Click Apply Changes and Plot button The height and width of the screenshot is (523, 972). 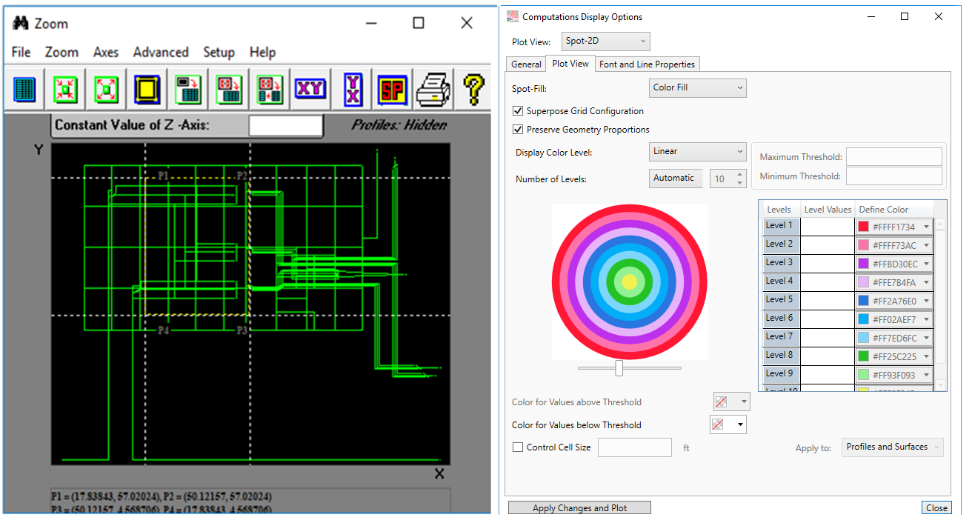579,508
